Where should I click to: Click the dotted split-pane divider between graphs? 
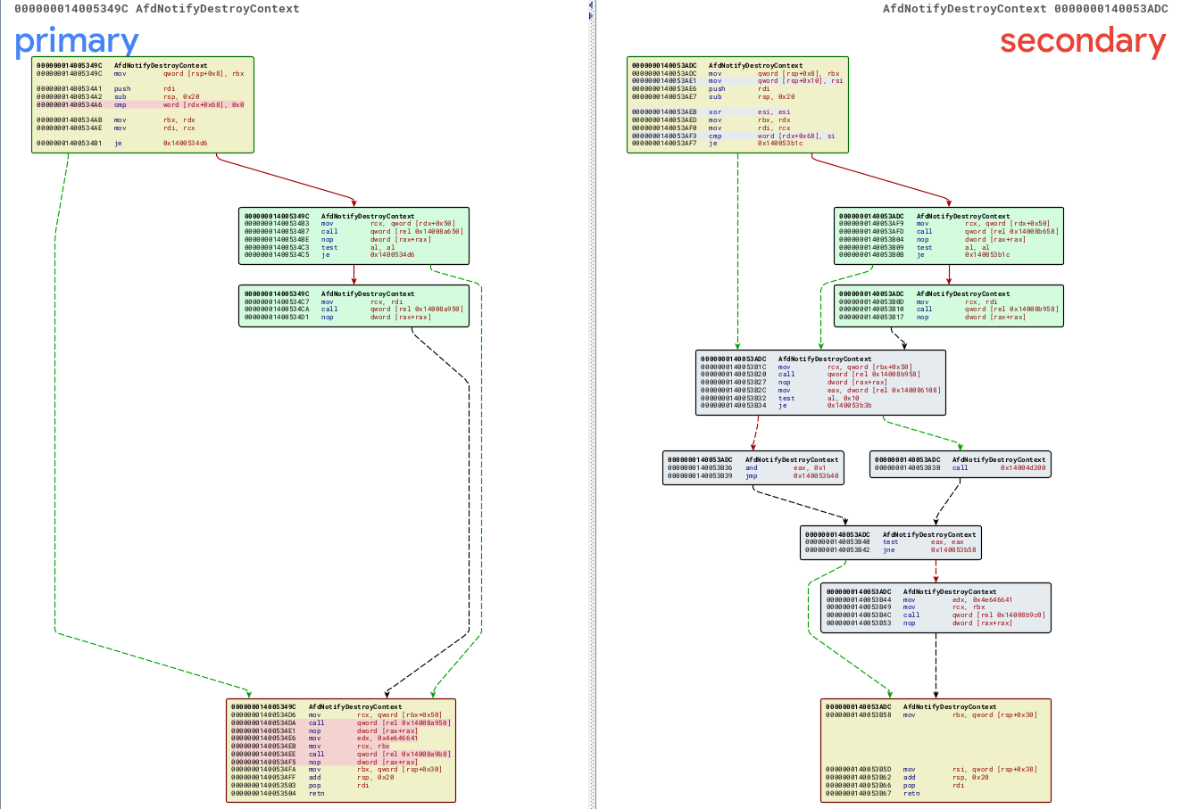(x=591, y=401)
